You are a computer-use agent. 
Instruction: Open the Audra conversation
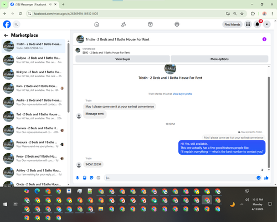pos(33,102)
